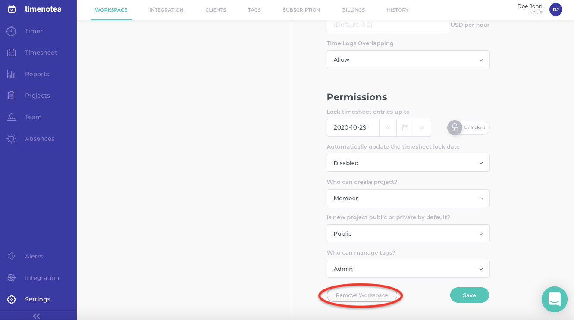Click the Save button
574x320 pixels.
pyautogui.click(x=470, y=295)
